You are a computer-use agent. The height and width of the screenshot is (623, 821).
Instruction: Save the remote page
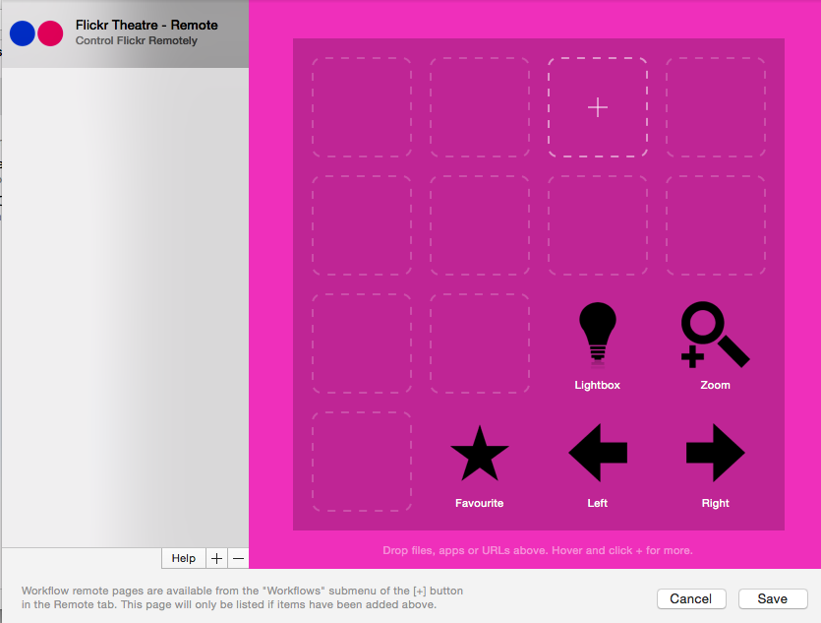coord(772,598)
